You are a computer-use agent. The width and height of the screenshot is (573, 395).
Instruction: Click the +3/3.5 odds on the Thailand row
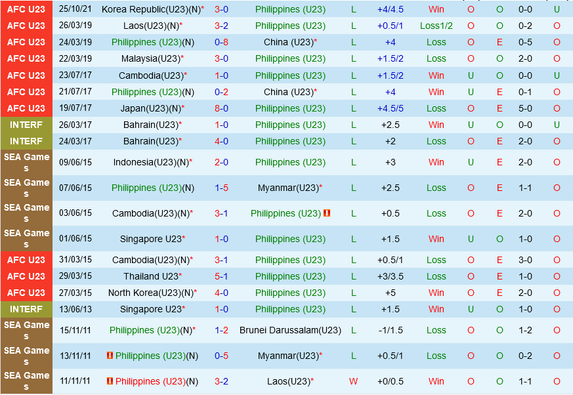[x=391, y=276]
